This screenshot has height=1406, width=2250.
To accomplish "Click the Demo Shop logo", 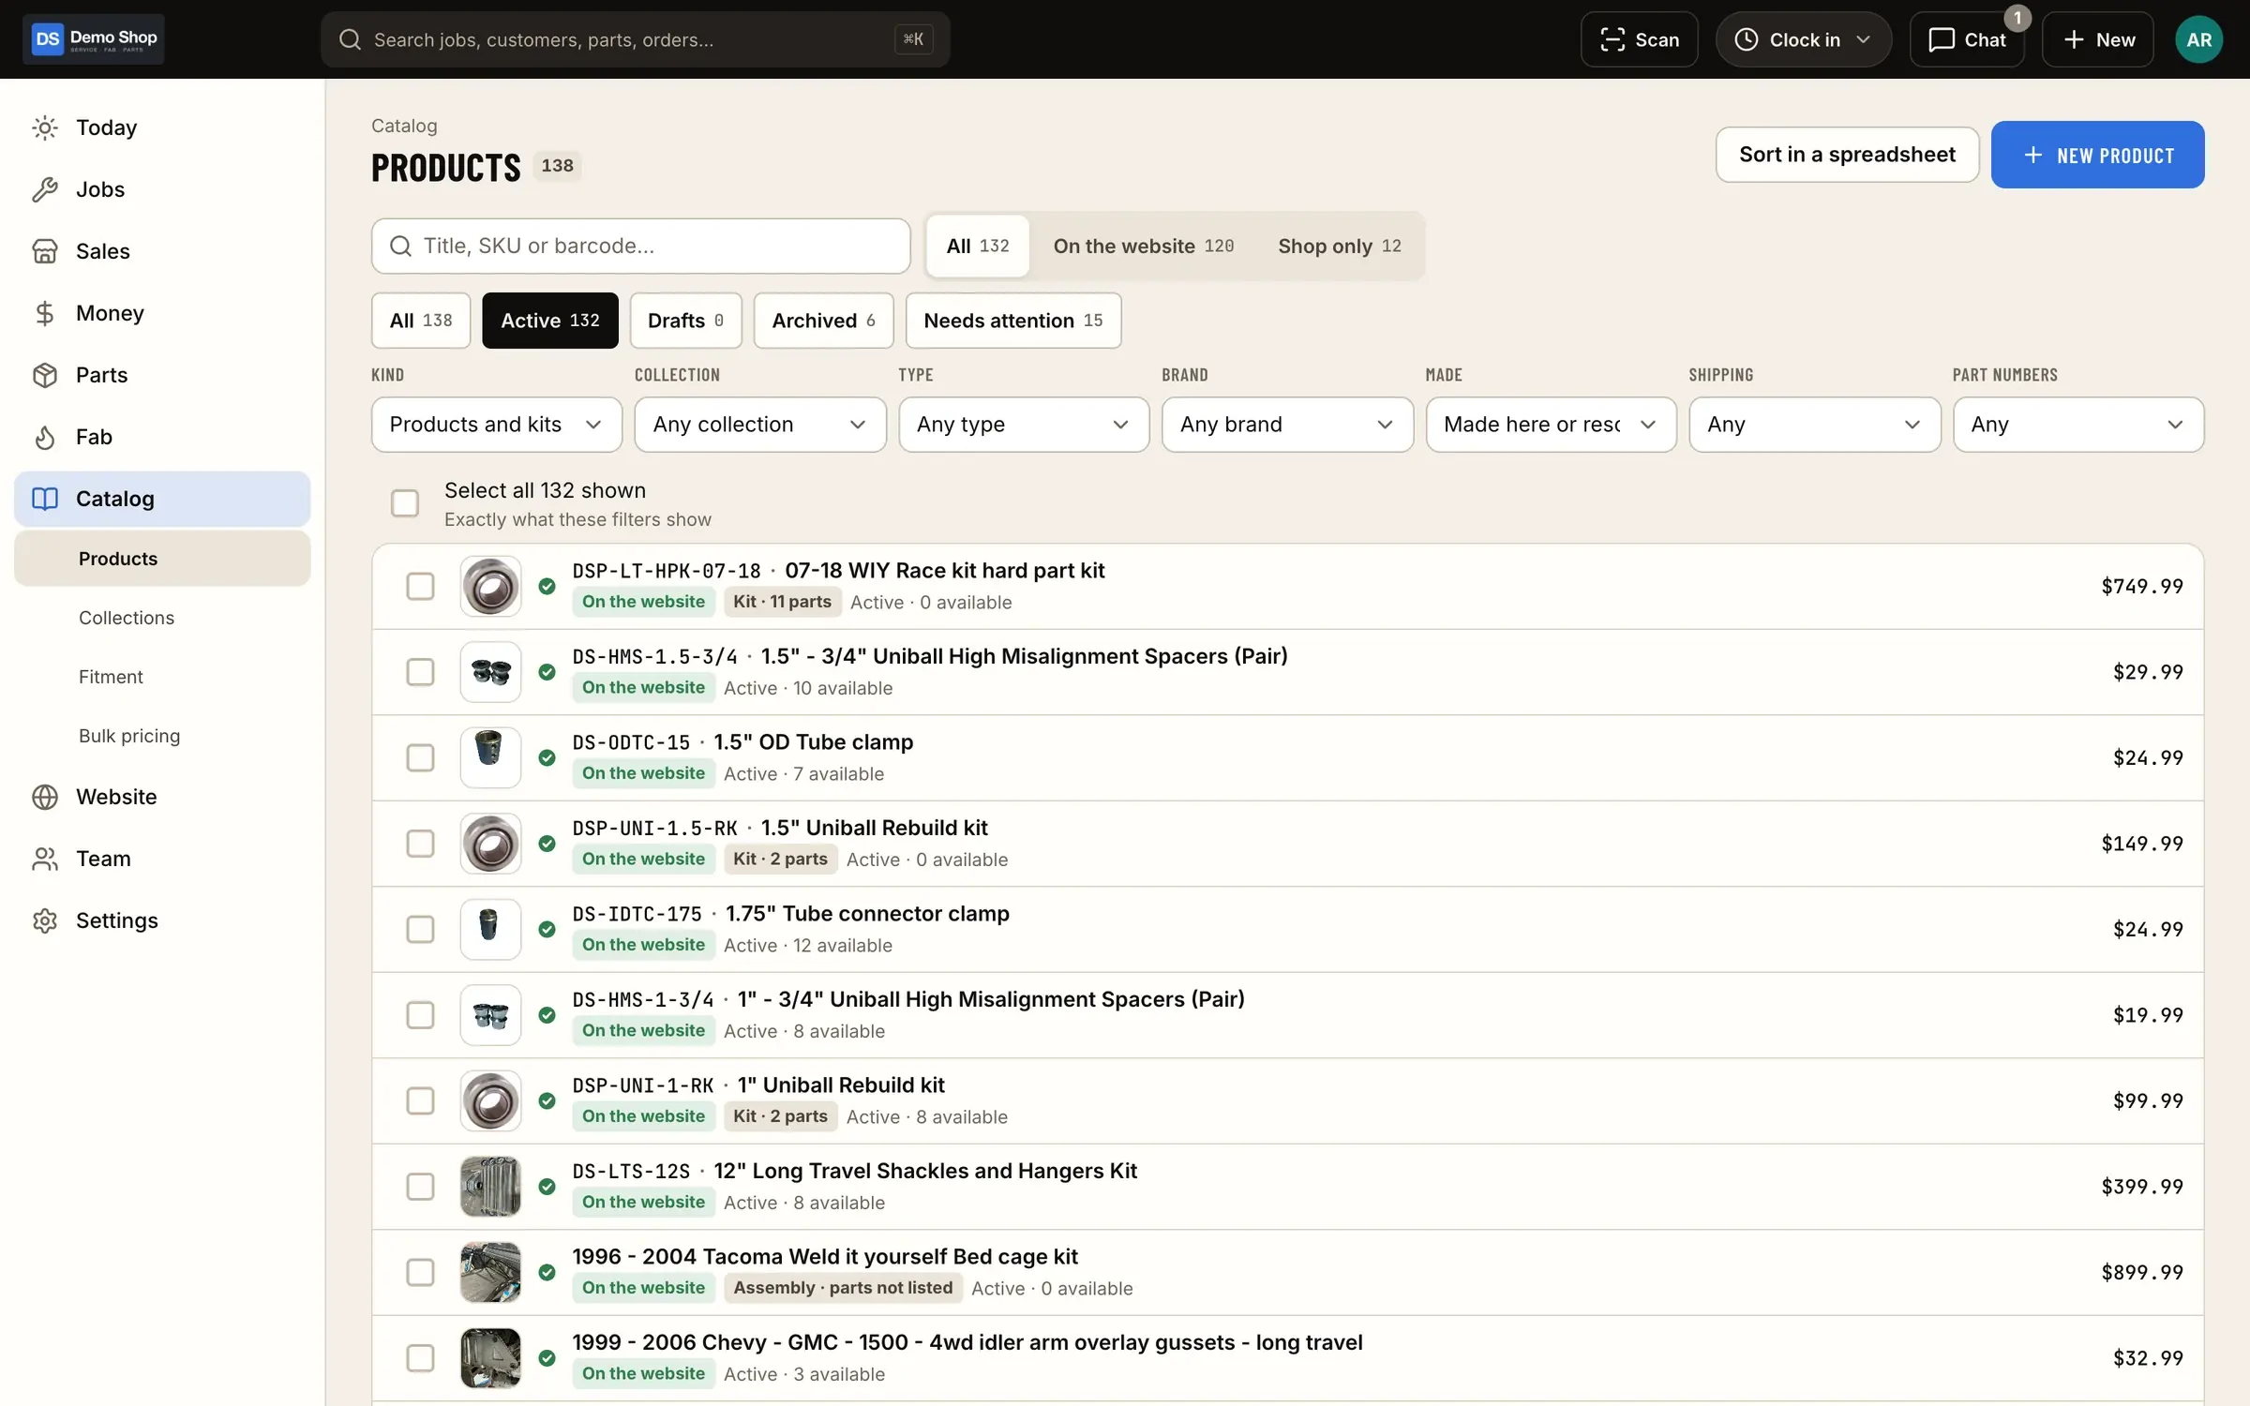I will pyautogui.click(x=94, y=39).
